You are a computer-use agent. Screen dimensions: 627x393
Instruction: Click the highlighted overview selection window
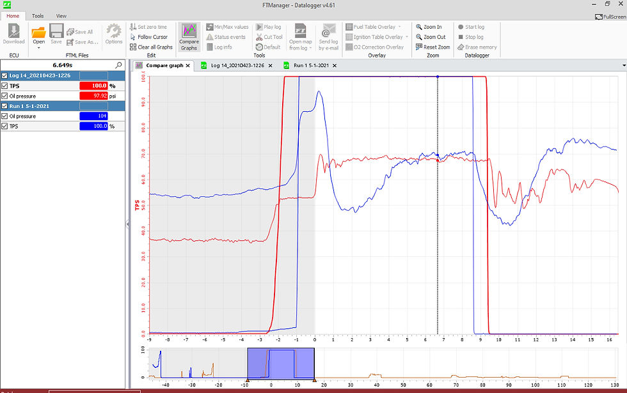pos(281,363)
